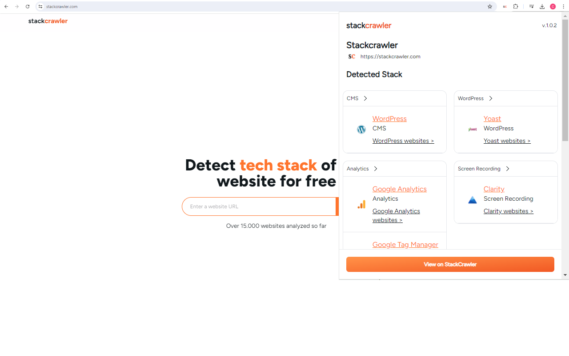This screenshot has width=569, height=356.
Task: Expand the WordPress category chevron
Action: [491, 98]
